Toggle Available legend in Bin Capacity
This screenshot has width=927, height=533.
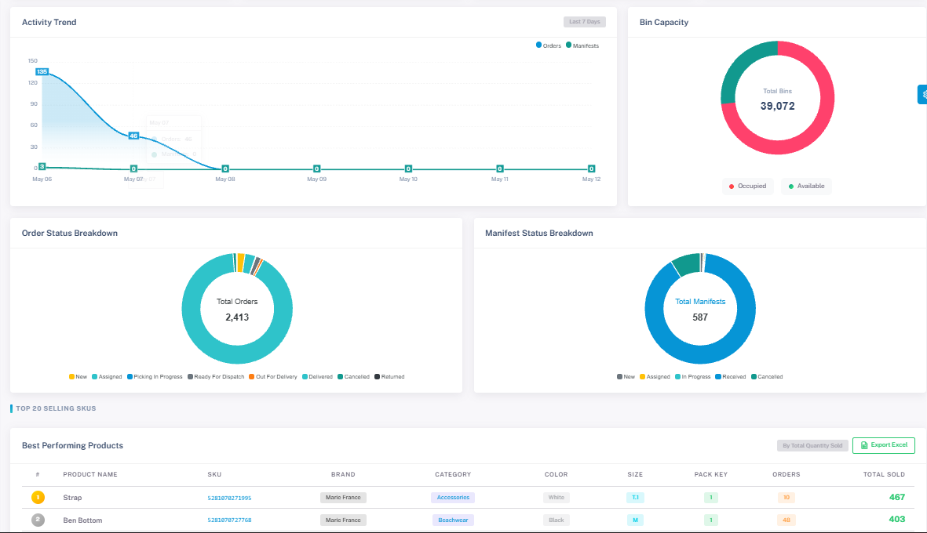806,186
